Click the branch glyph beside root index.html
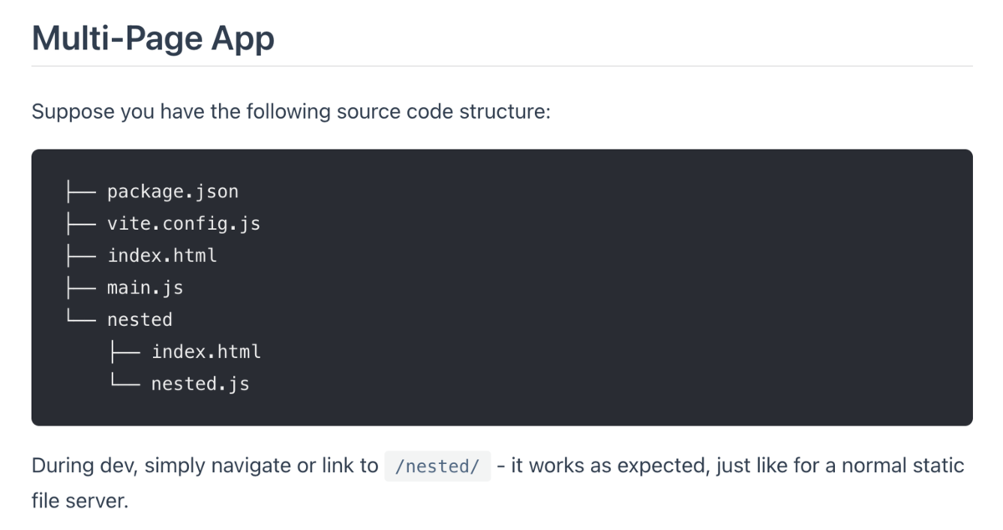This screenshot has height=530, width=1003. point(82,255)
